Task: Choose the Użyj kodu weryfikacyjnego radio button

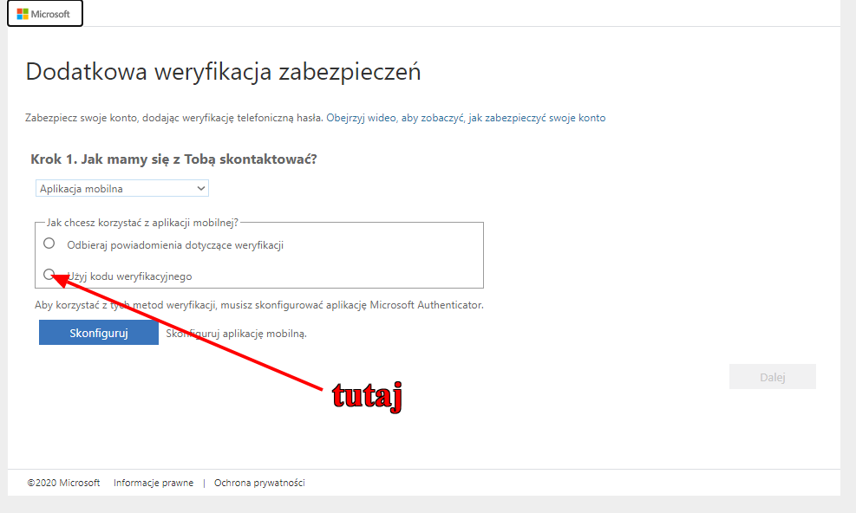Action: click(49, 275)
